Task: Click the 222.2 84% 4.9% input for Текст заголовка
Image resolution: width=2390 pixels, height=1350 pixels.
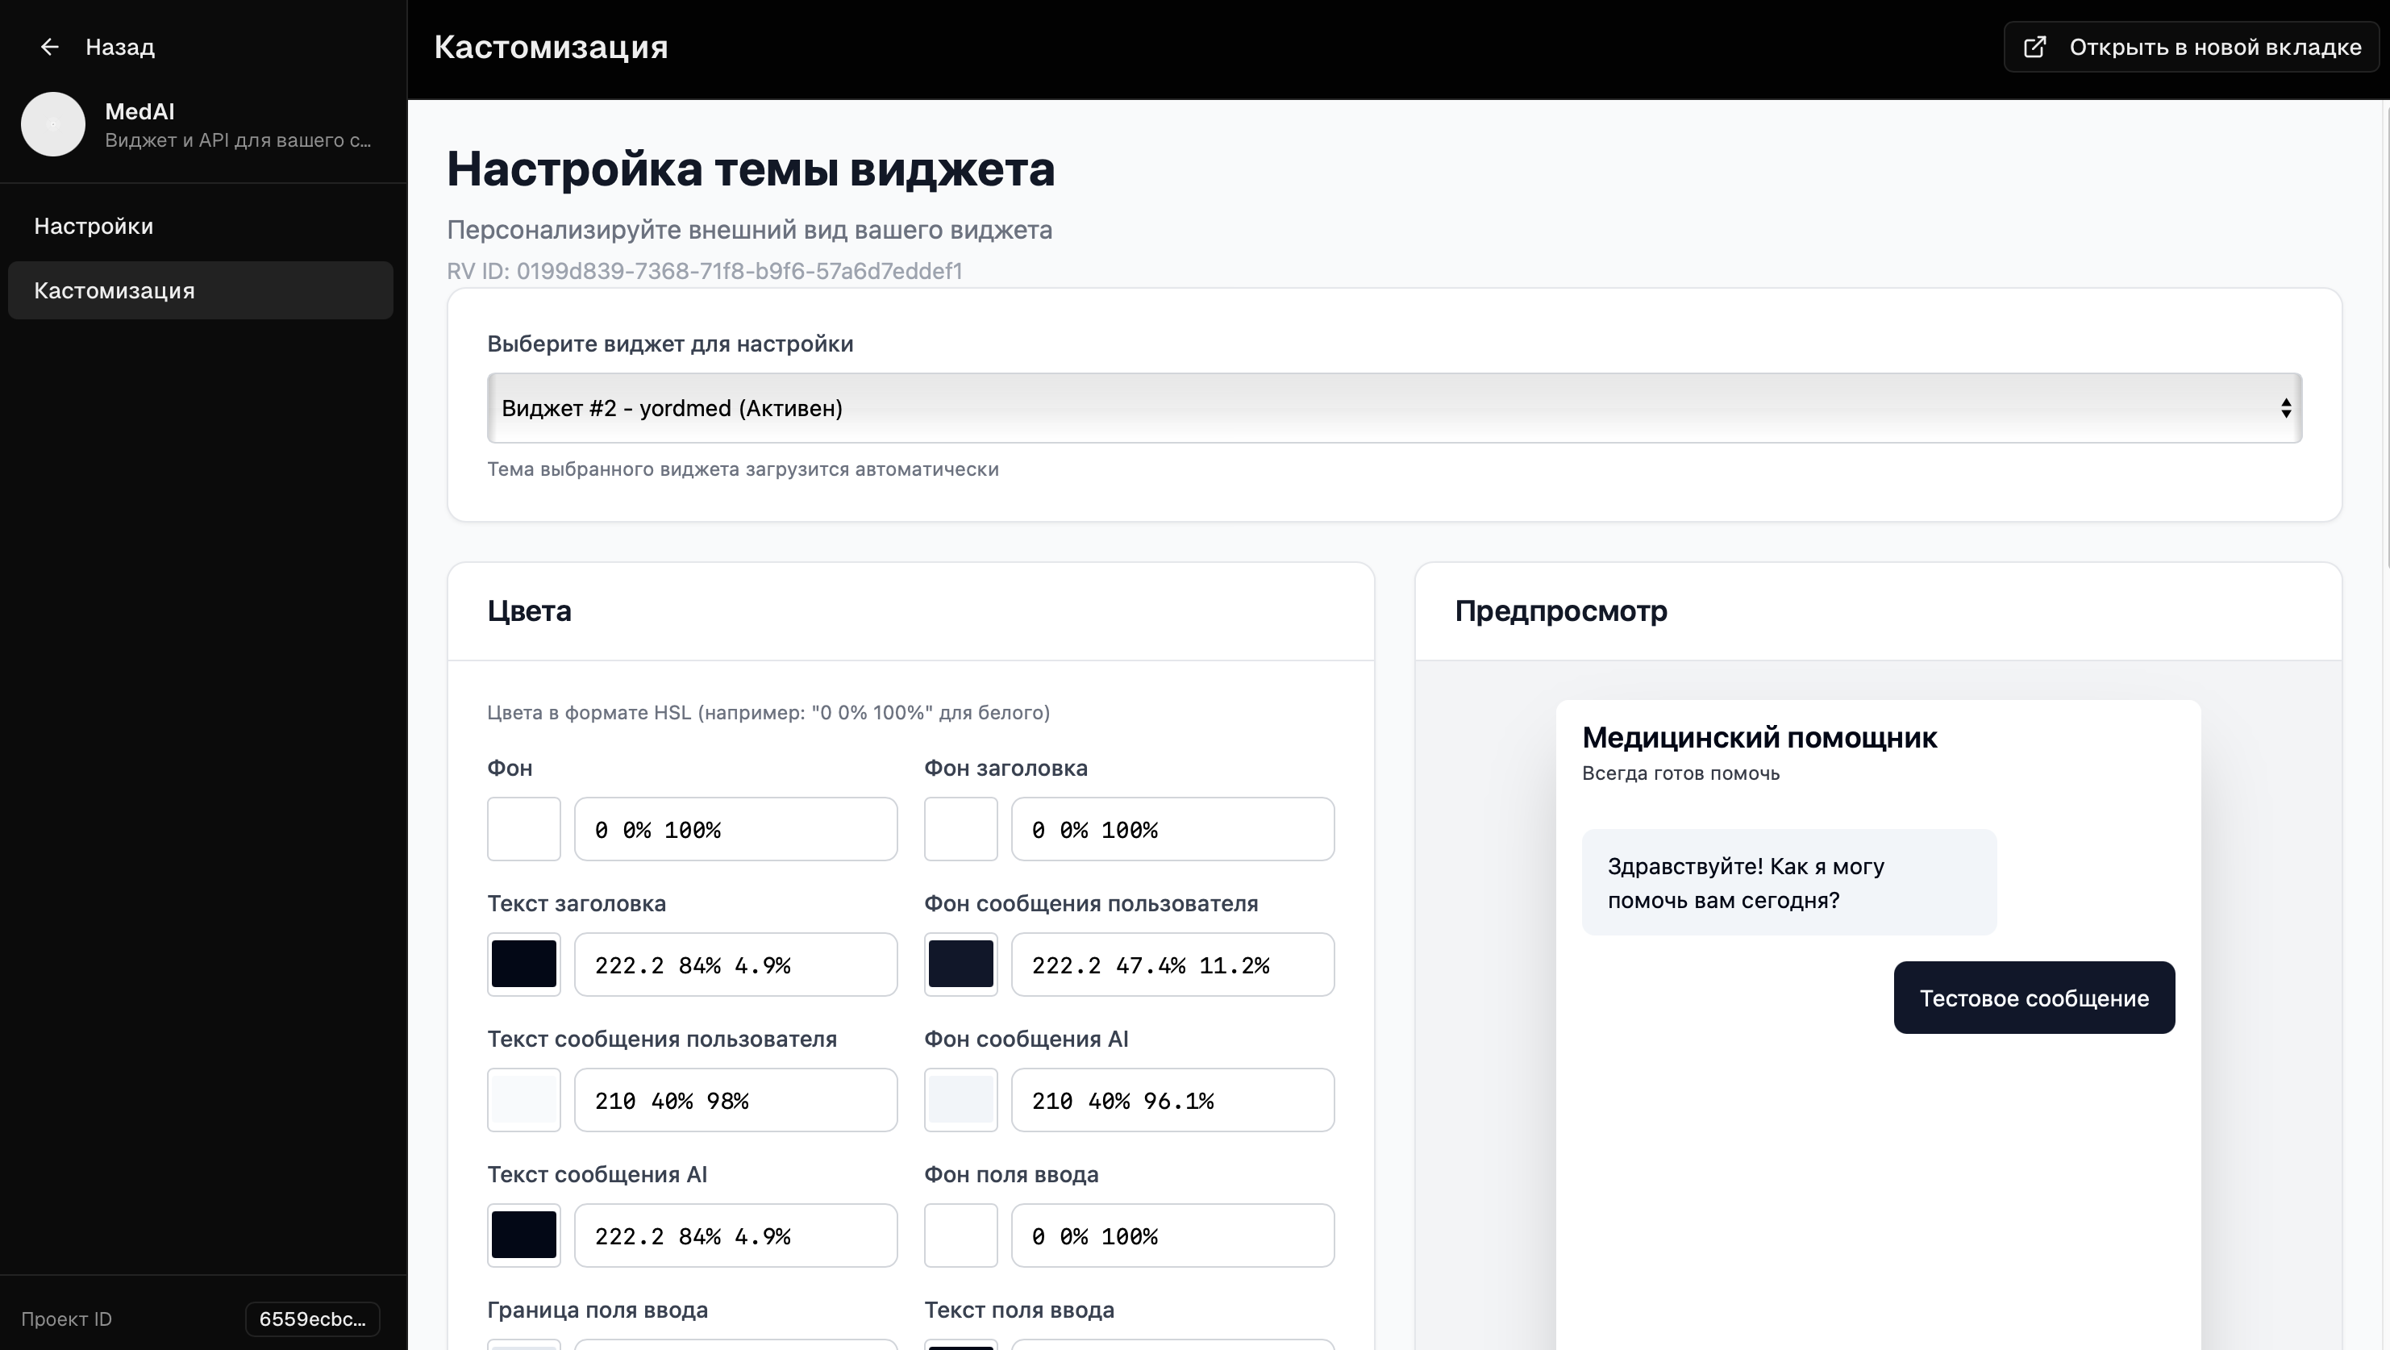Action: click(x=735, y=964)
